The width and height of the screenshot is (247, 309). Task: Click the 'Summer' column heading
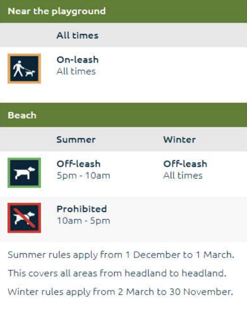point(76,140)
